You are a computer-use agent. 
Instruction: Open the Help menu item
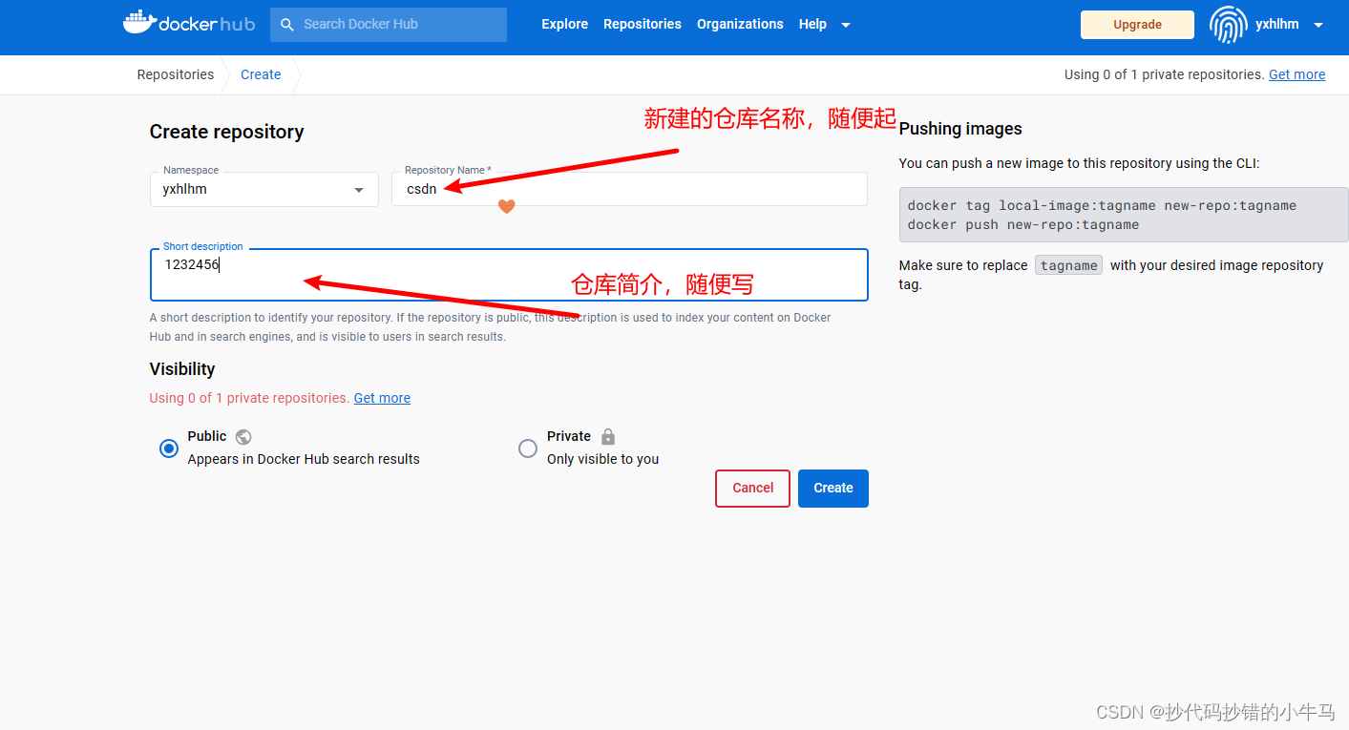(x=812, y=24)
